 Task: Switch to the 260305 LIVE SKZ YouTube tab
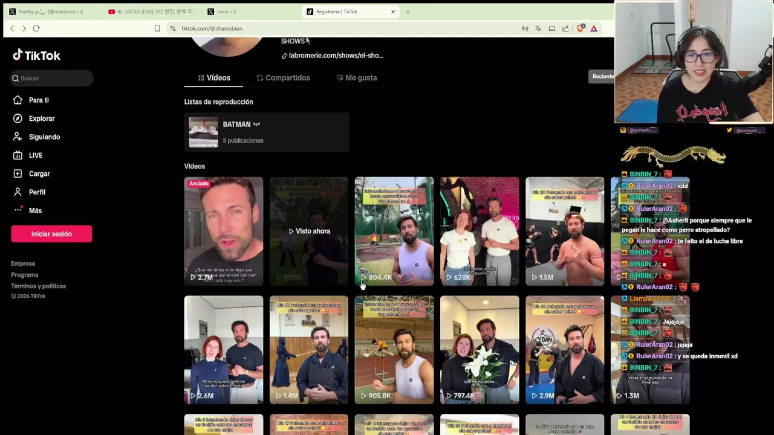coord(151,11)
